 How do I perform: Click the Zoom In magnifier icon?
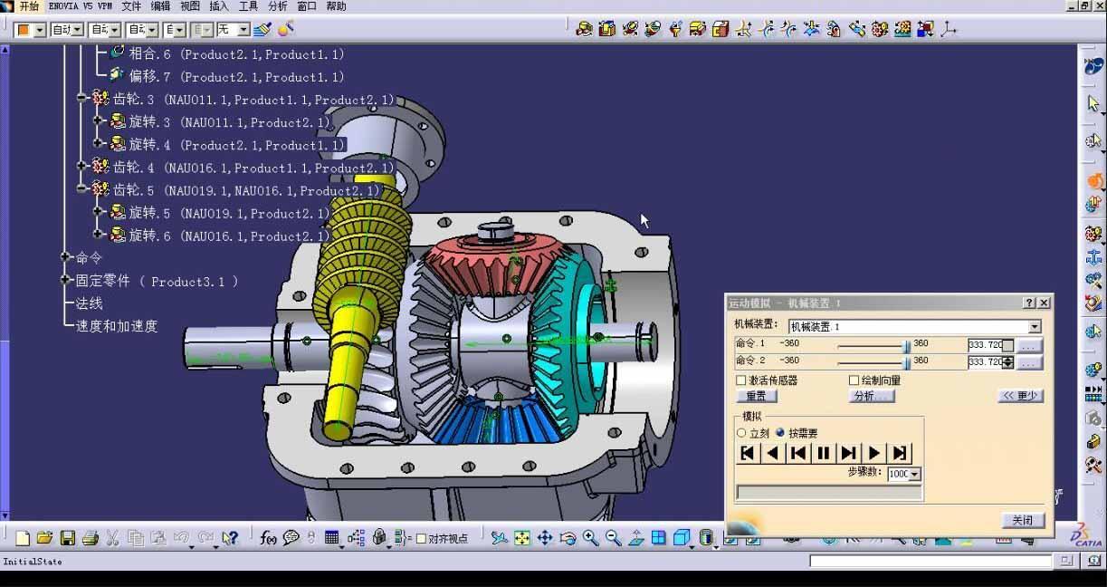[590, 538]
